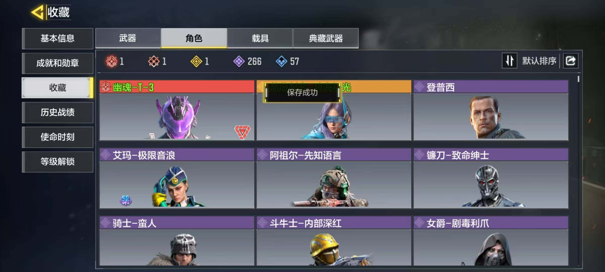The height and width of the screenshot is (272, 605).
Task: Click the share export icon
Action: tap(571, 61)
